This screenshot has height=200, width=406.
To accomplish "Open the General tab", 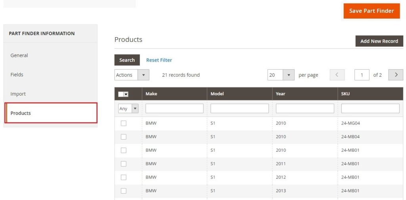I will [x=19, y=55].
